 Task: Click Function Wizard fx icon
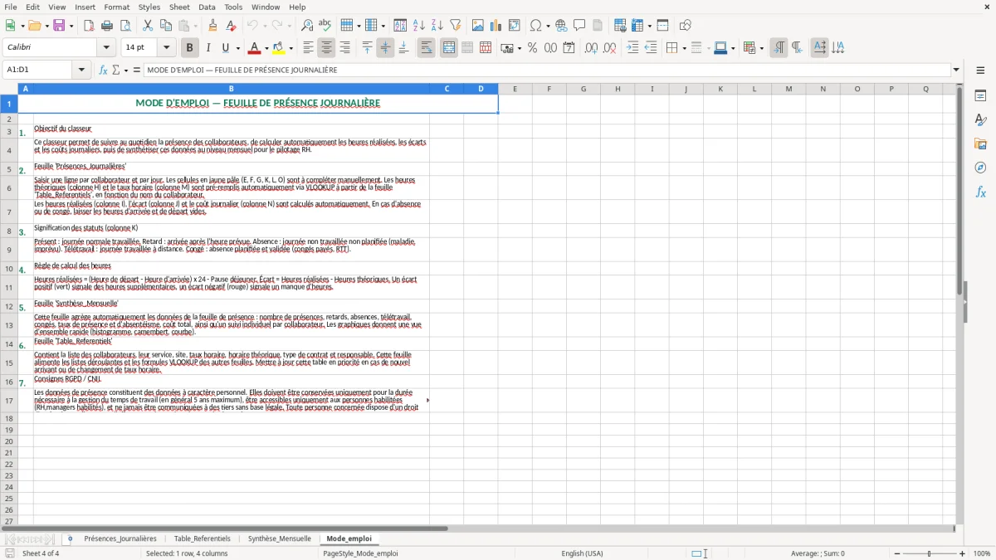103,70
